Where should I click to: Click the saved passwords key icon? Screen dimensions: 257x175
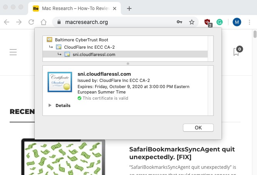(179, 22)
